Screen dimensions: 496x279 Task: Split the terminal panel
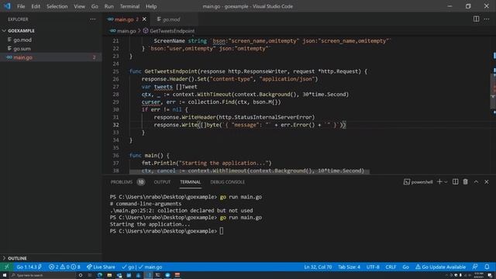455,182
